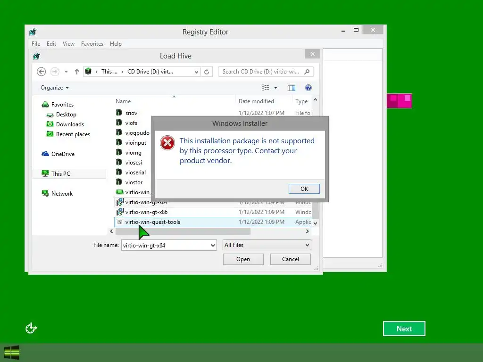Image resolution: width=483 pixels, height=362 pixels.
Task: Click the green Next button
Action: coord(404,329)
